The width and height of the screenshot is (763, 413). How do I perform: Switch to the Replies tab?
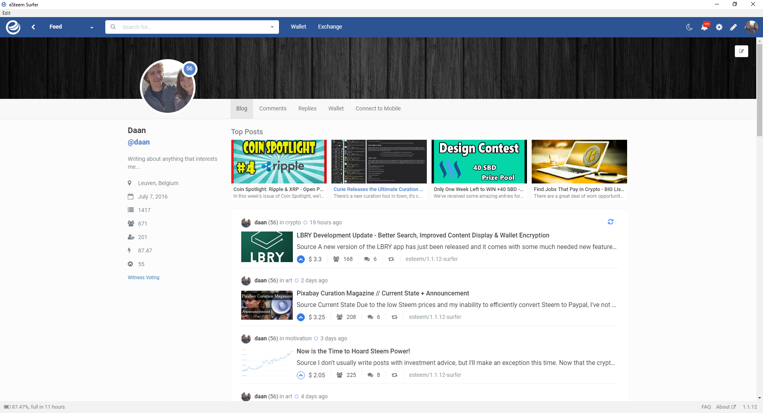tap(308, 108)
